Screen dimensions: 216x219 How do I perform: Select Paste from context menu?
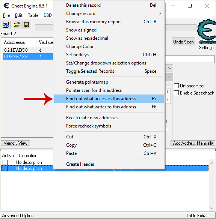[109, 153]
